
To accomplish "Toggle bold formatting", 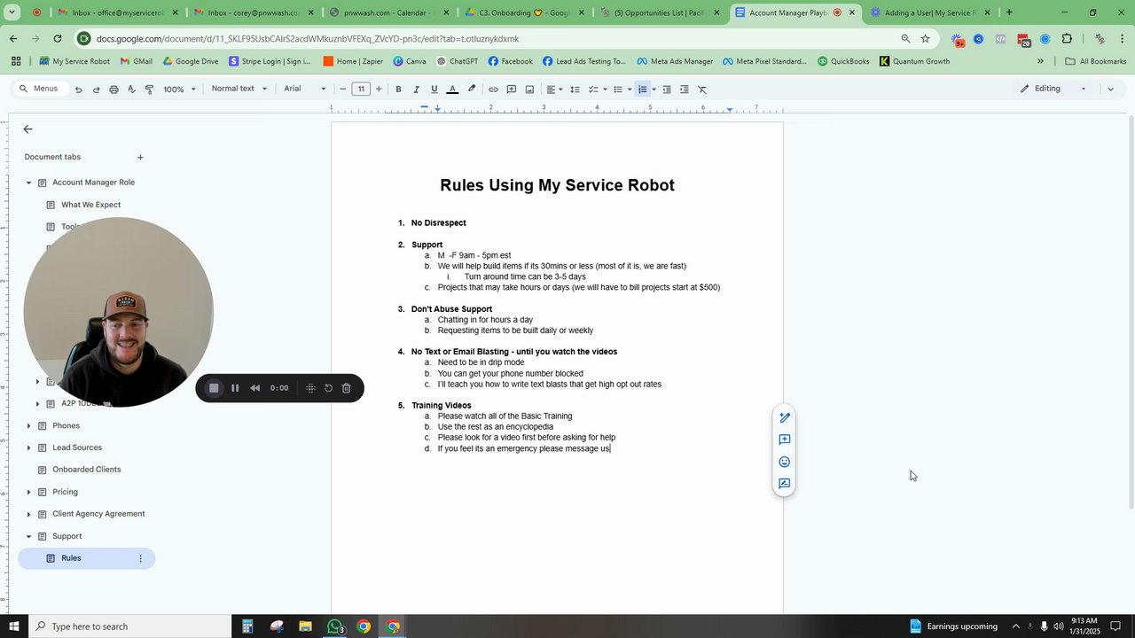I will 398,89.
